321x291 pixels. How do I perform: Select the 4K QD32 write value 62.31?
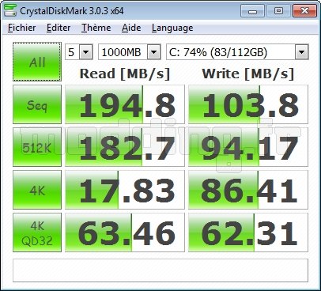[248, 232]
